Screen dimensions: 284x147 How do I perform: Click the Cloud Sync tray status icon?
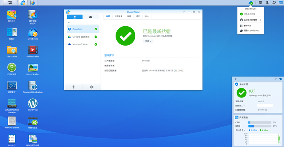click(251, 2)
